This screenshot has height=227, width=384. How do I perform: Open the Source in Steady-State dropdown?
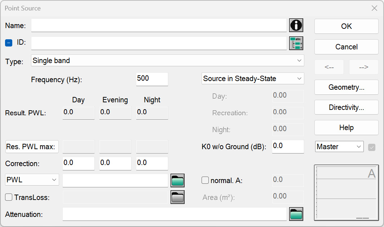pos(253,79)
